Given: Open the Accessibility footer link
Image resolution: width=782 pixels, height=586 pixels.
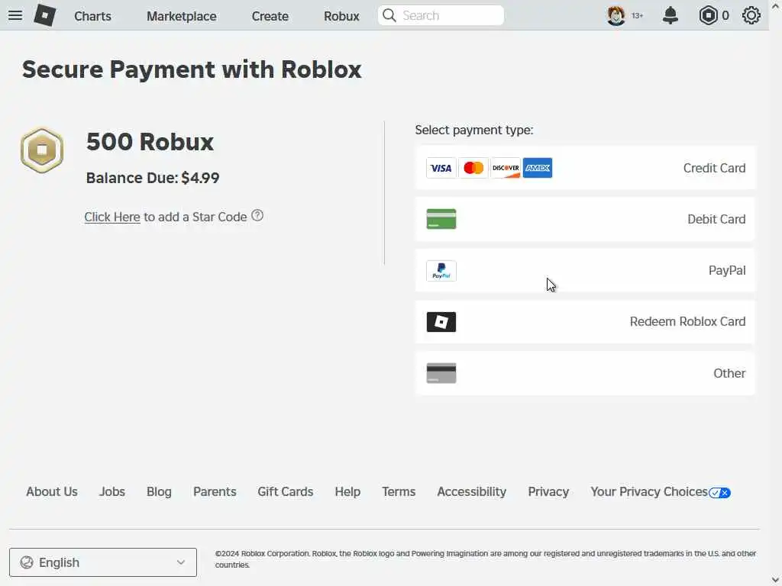Looking at the screenshot, I should 472,492.
